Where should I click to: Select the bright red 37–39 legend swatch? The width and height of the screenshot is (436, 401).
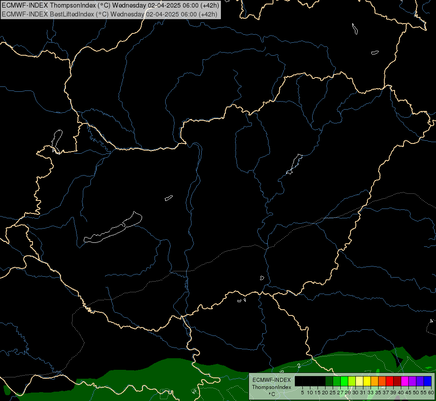coord(390,381)
